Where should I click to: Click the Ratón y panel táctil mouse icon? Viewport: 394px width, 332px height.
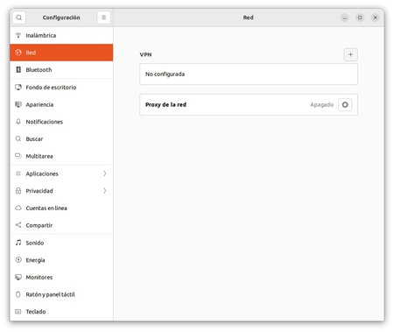pos(18,294)
